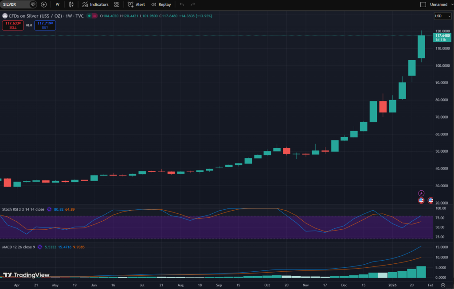The width and height of the screenshot is (454, 289).
Task: Click the TradingView logo
Action: [x=26, y=275]
